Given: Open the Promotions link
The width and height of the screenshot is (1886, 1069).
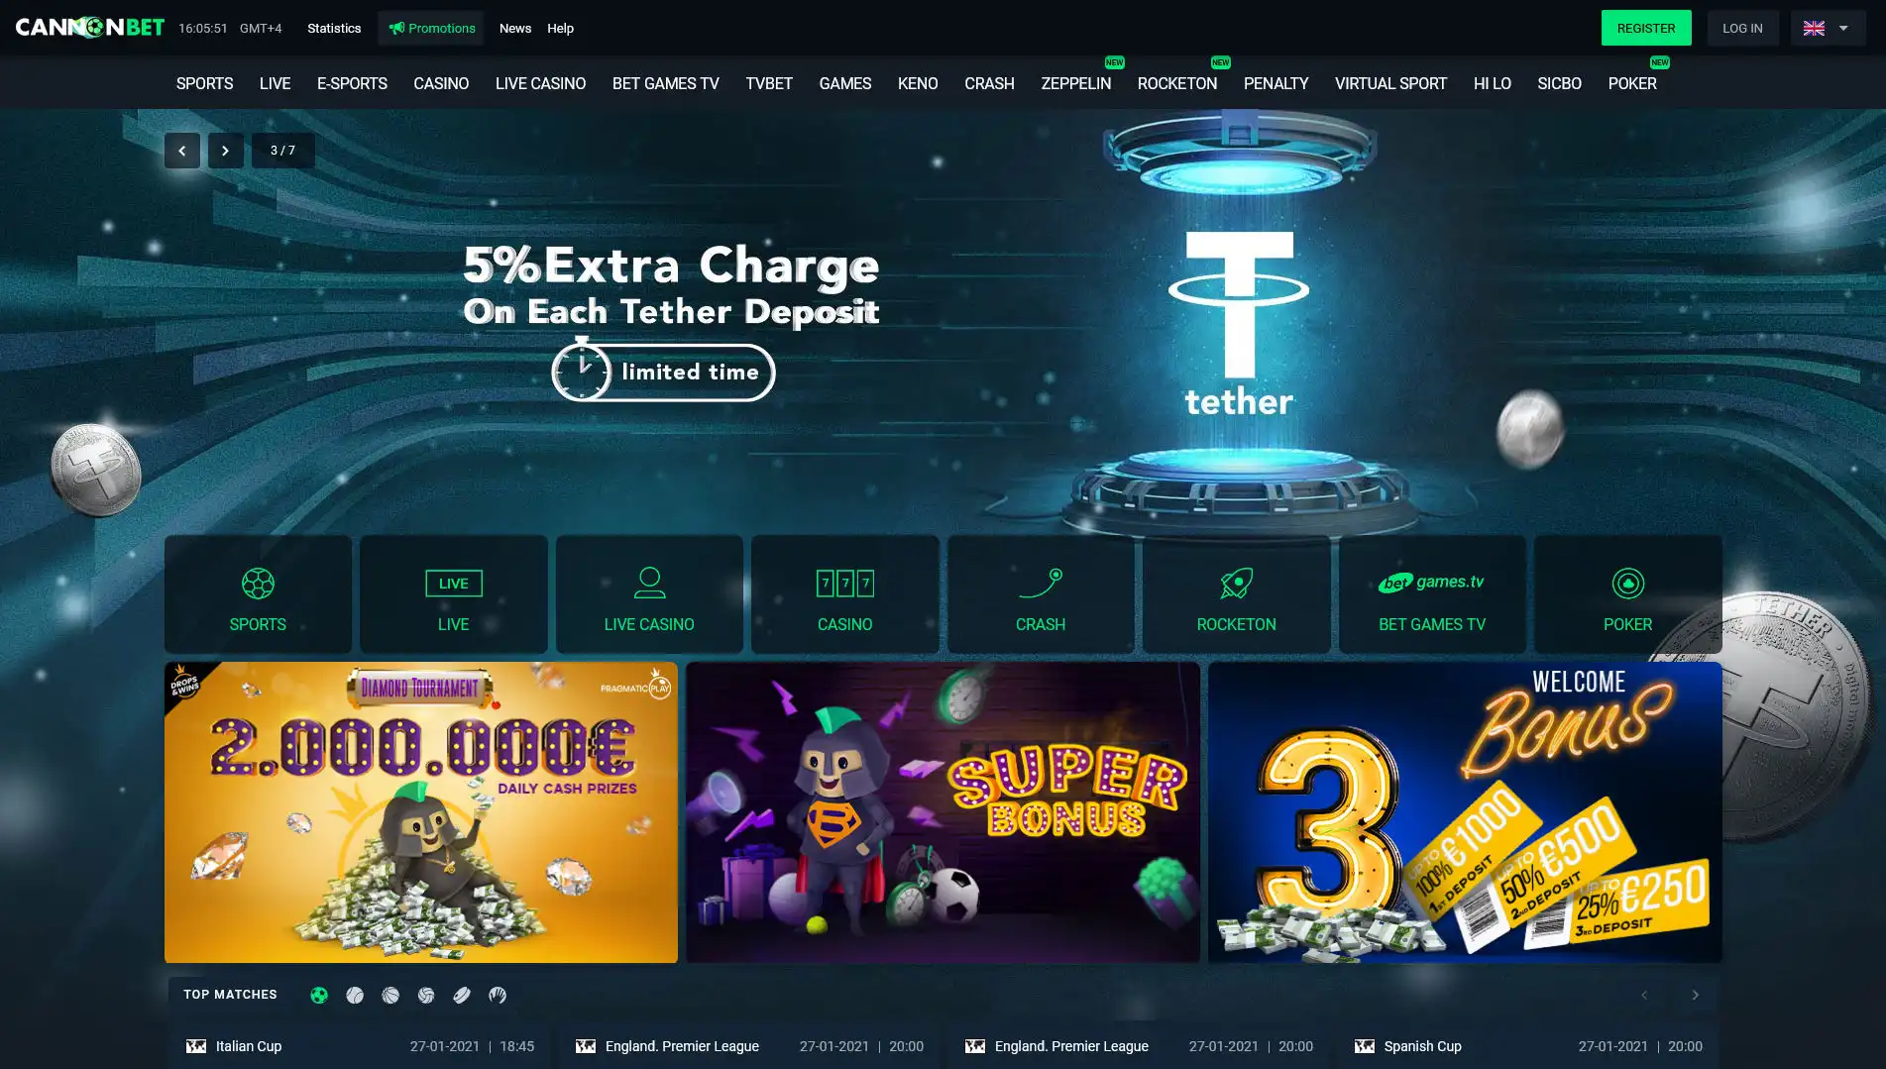Looking at the screenshot, I should [x=431, y=28].
